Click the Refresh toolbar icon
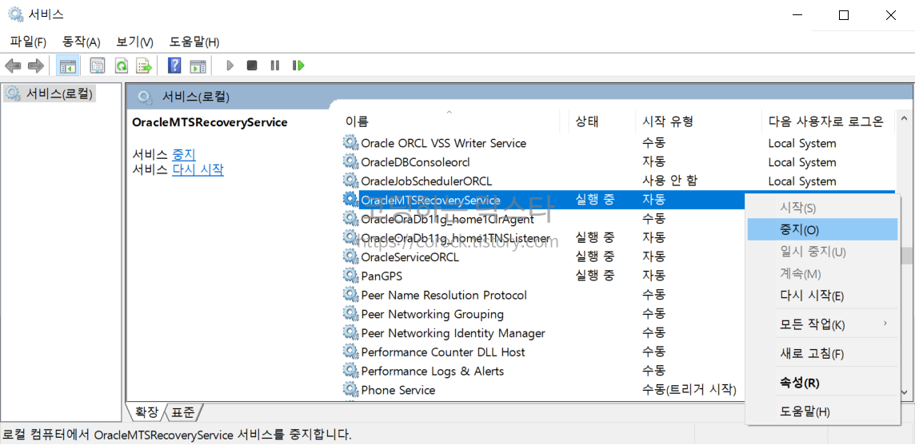Screen dimensions: 915x445 point(120,66)
